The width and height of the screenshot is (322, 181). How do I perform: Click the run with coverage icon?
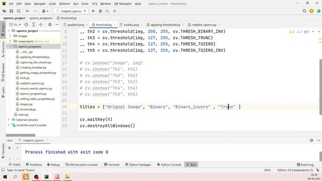pyautogui.click(x=107, y=11)
